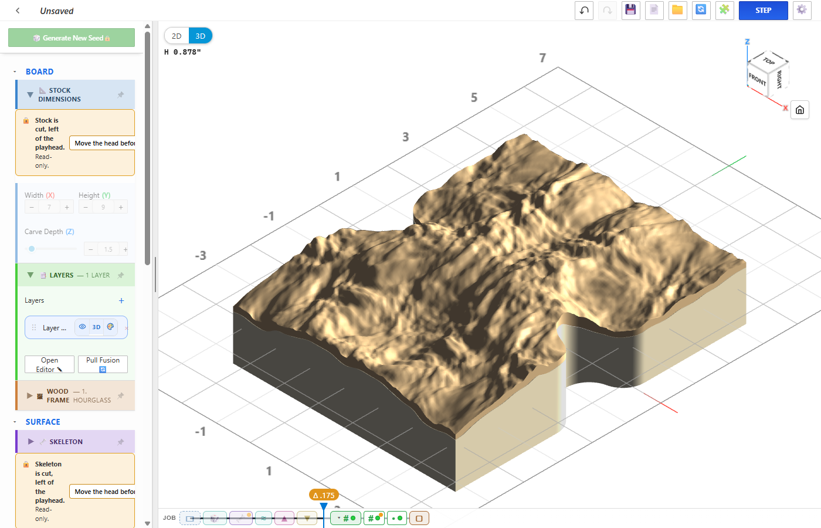Screen dimensions: 821x528
Task: Pin the Wood Frame section
Action: [x=121, y=395]
